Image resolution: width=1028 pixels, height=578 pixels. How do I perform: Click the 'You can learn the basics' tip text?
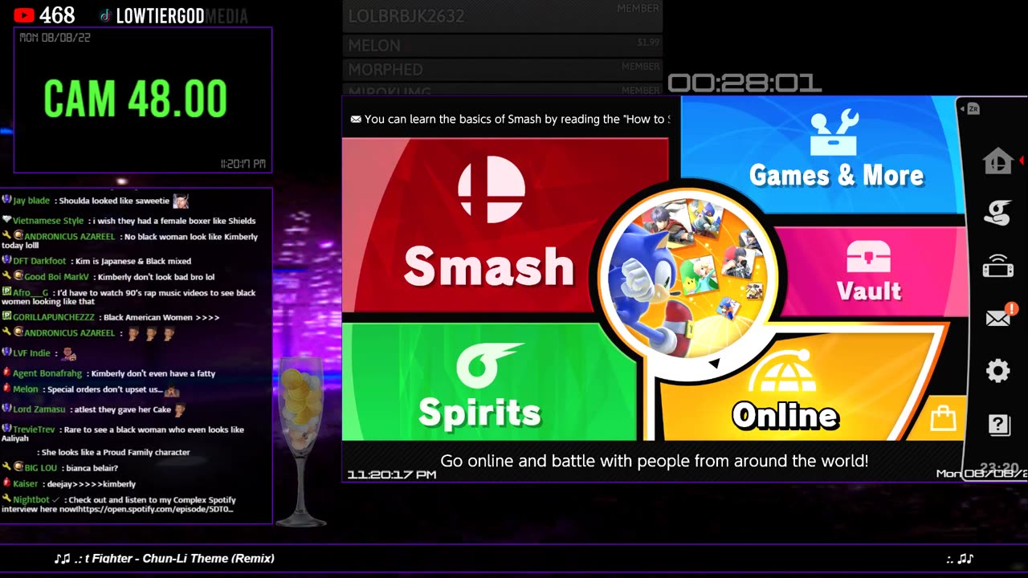pyautogui.click(x=516, y=119)
